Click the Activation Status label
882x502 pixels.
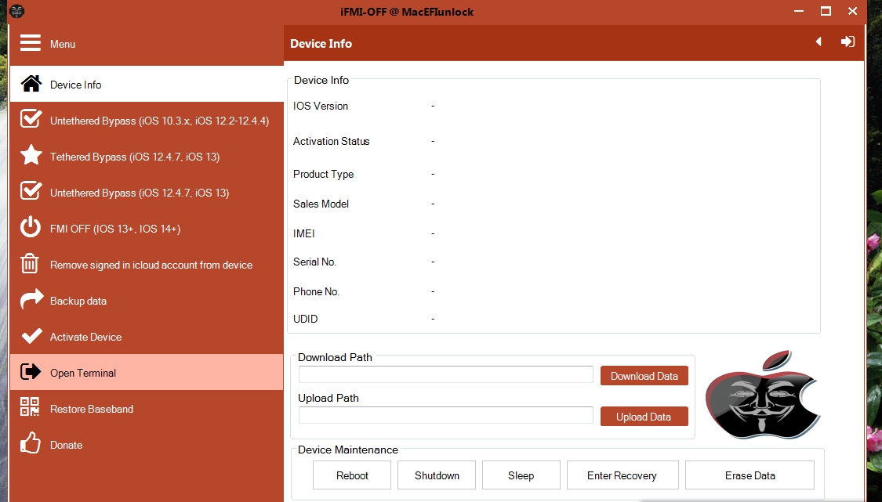[x=332, y=141]
